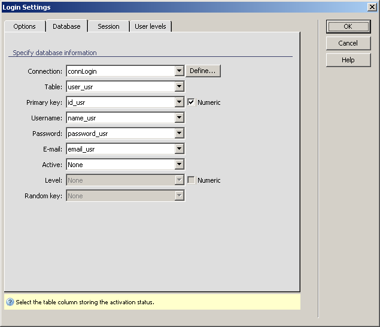Image resolution: width=380 pixels, height=327 pixels.
Task: Expand the Primary key dropdown
Action: (179, 102)
